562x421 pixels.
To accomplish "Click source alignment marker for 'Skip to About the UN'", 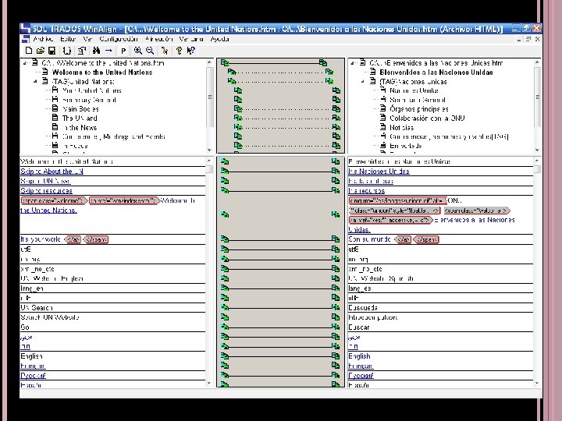I will (x=225, y=171).
